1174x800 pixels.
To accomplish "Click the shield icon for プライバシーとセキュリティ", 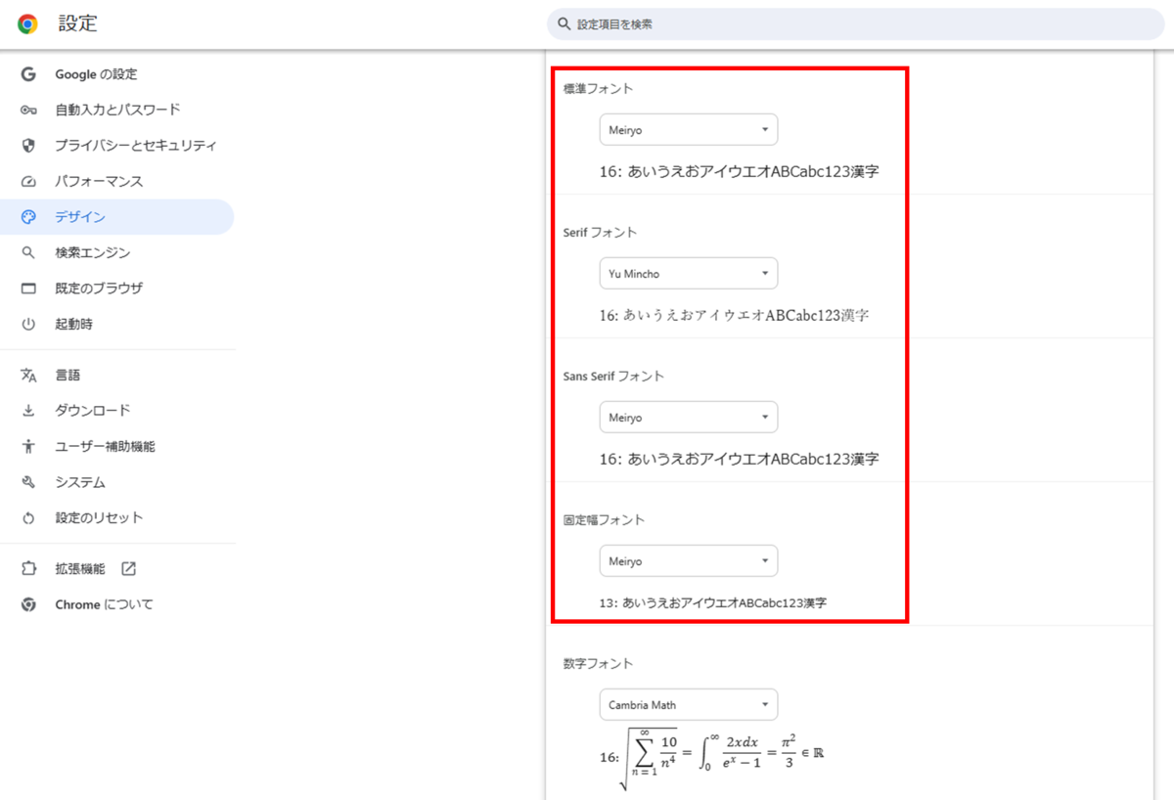I will click(28, 146).
